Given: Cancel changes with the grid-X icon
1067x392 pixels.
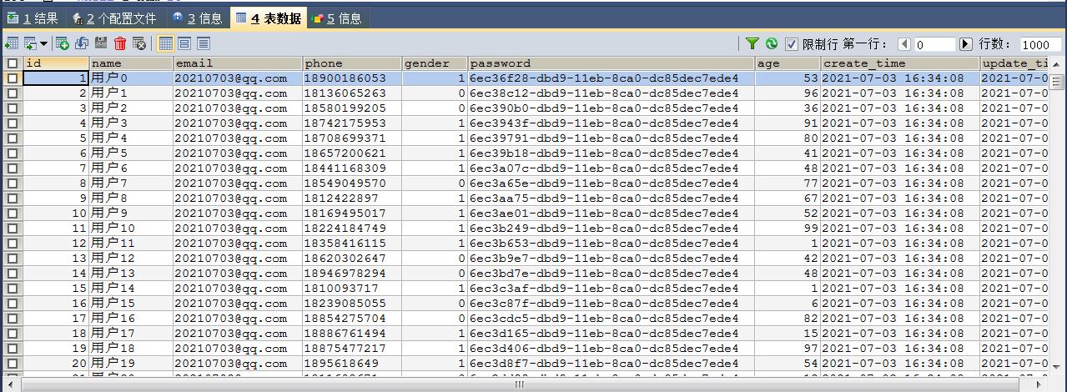Looking at the screenshot, I should point(139,43).
